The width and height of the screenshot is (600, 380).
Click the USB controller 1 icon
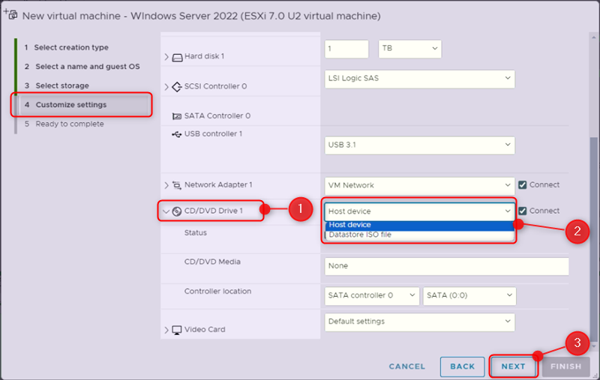pyautogui.click(x=176, y=134)
